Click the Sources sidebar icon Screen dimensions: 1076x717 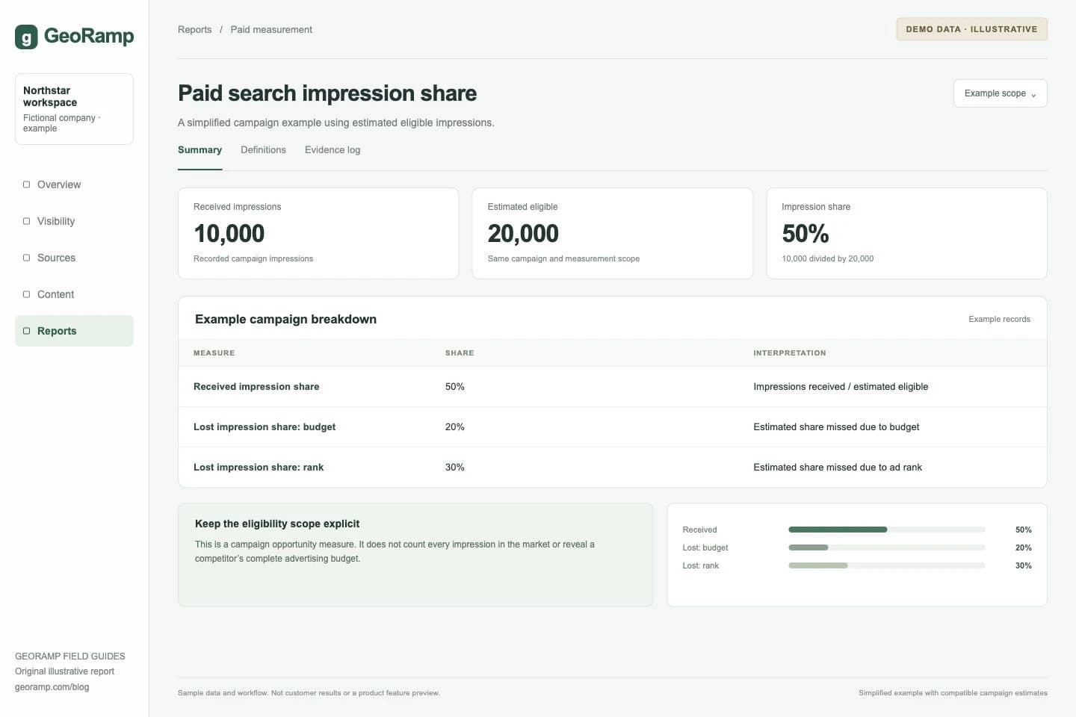coord(27,258)
